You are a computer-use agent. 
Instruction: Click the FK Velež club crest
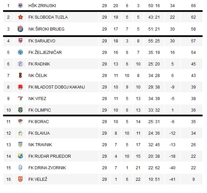click(x=20, y=179)
